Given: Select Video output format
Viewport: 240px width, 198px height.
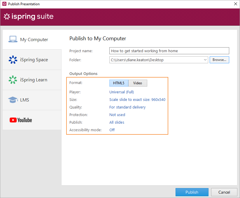Looking at the screenshot, I should tap(138, 83).
